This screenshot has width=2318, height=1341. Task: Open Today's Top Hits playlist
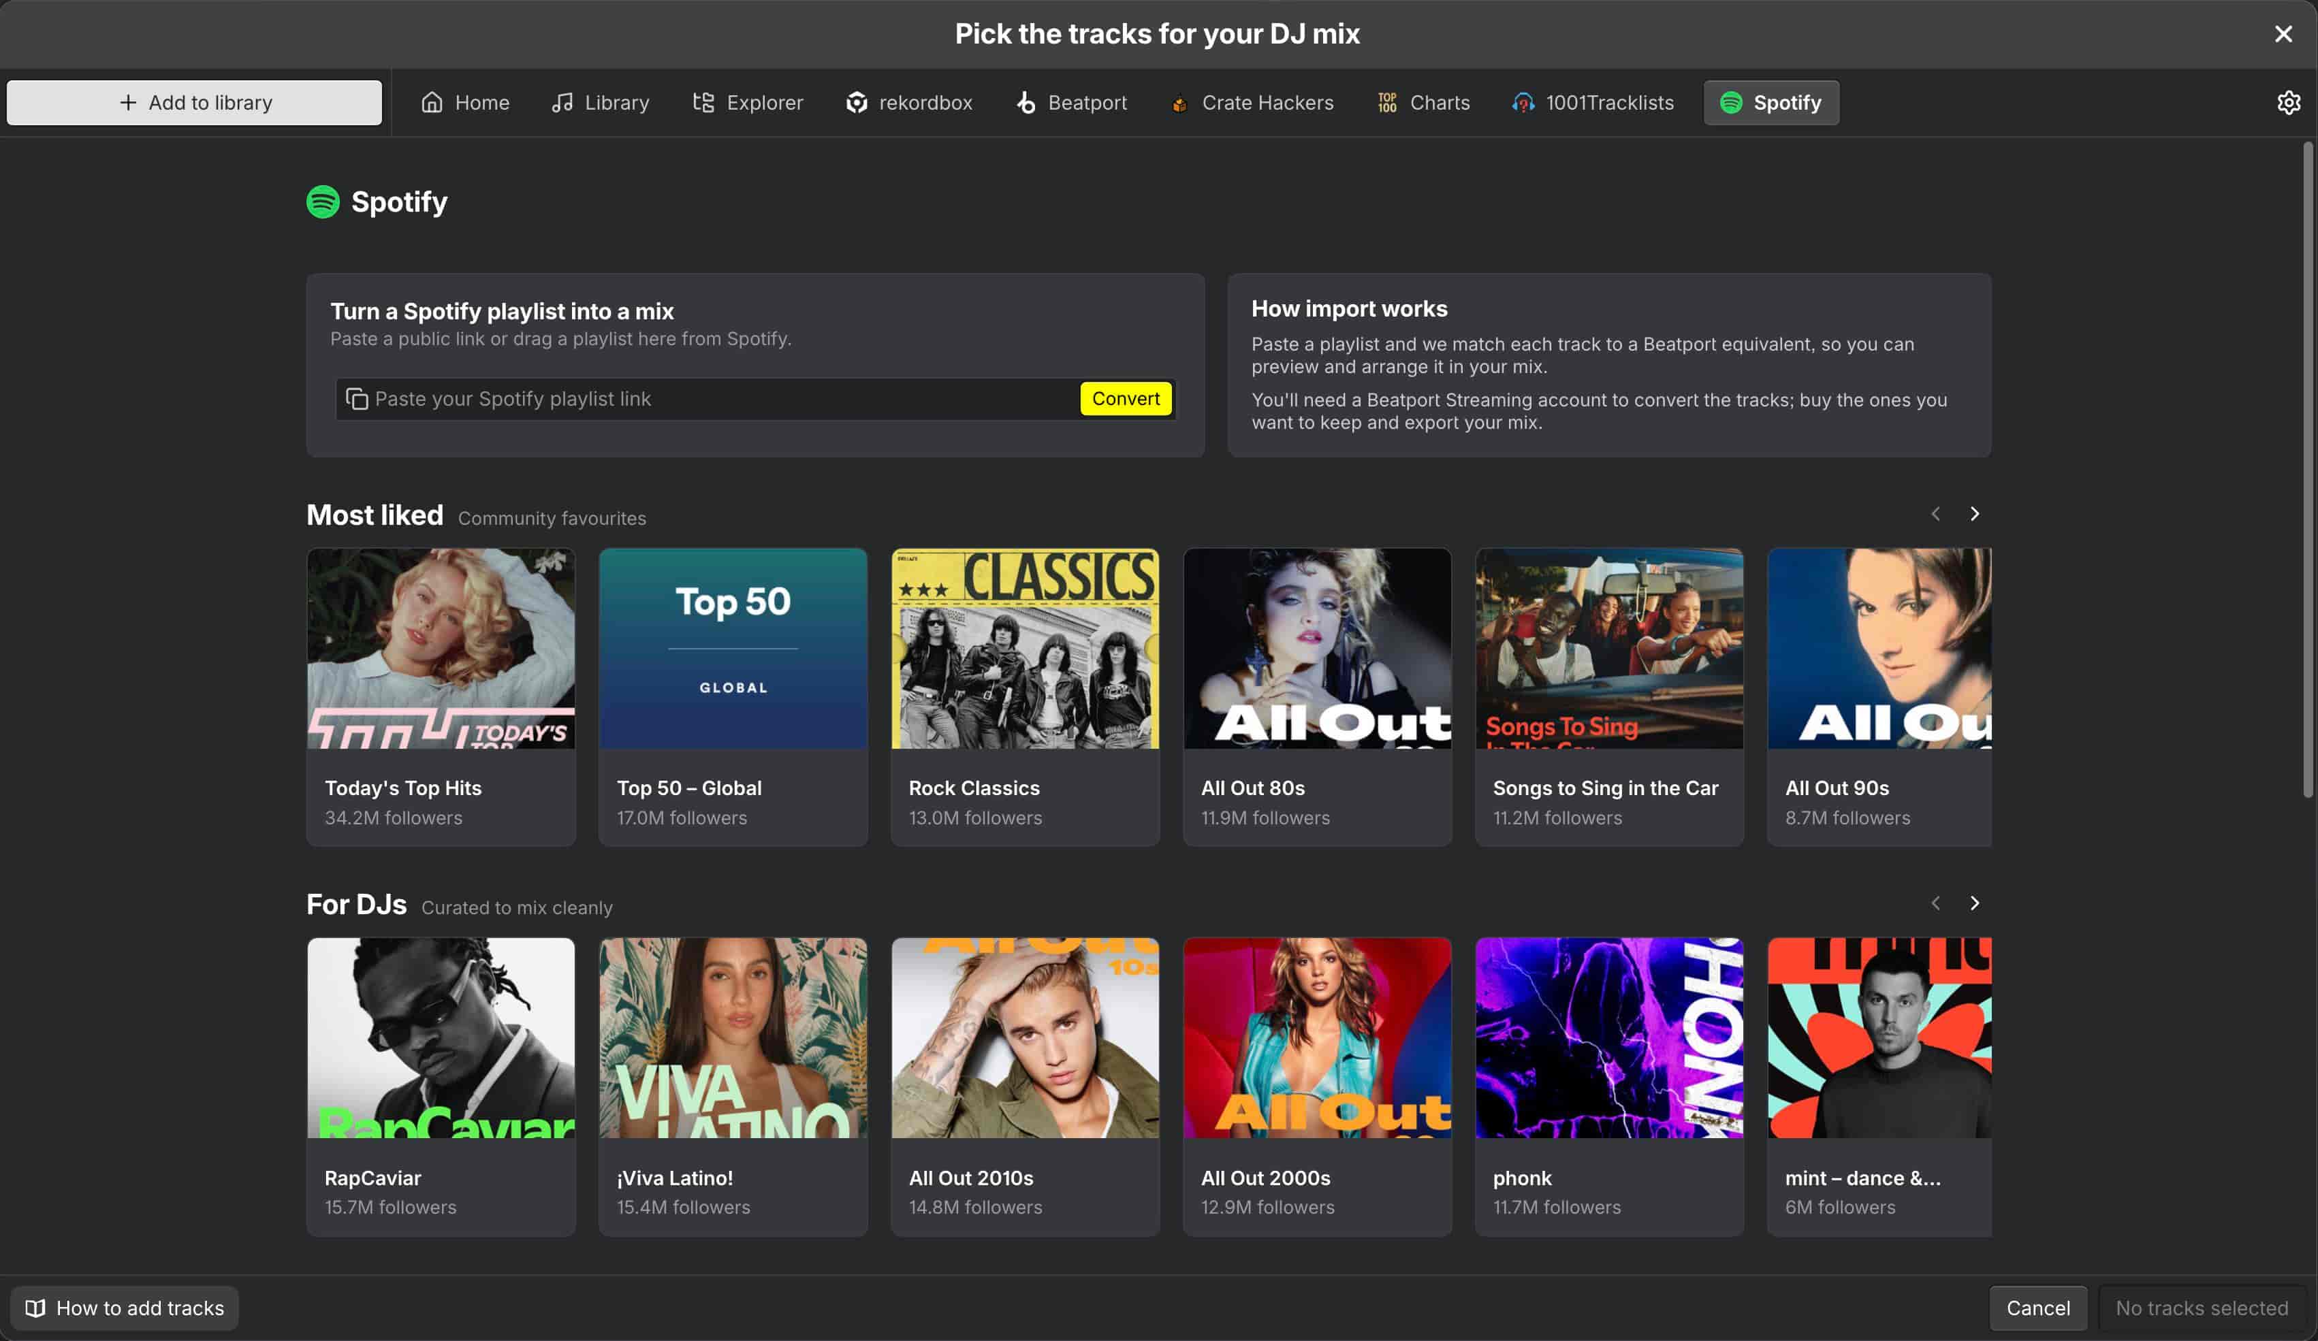point(441,697)
